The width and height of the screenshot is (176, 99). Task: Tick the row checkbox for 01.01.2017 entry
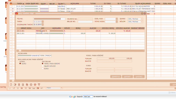tap(11, 6)
